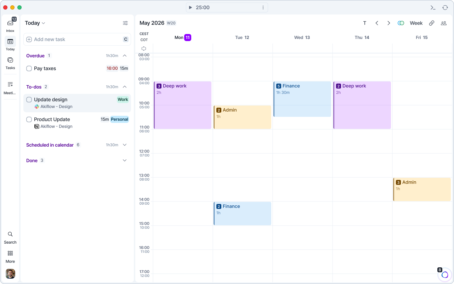The width and height of the screenshot is (454, 284).
Task: Open the people availability icon
Action: (x=443, y=23)
